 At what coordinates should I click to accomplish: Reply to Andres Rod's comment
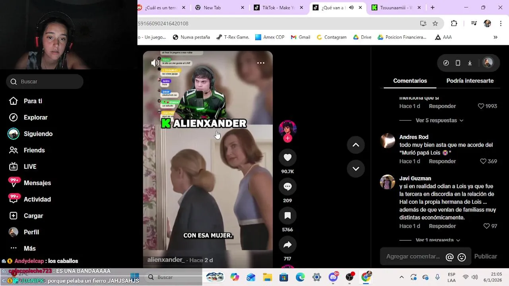click(442, 161)
